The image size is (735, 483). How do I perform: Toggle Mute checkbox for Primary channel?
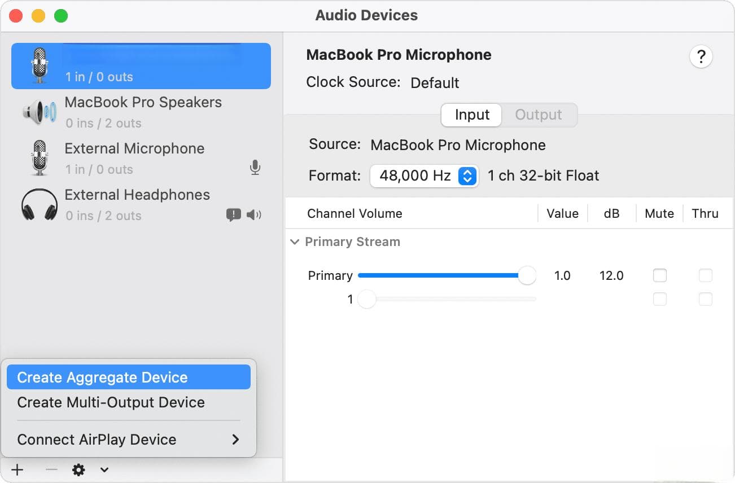pyautogui.click(x=659, y=275)
